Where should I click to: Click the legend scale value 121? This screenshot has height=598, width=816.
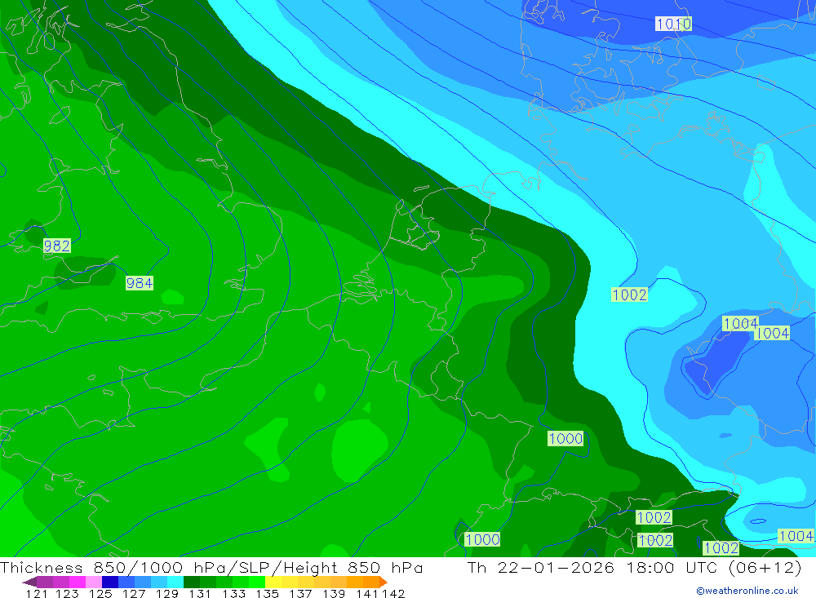37,593
